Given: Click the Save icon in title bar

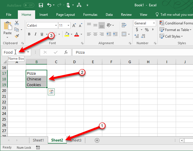Looking at the screenshot, I should coord(41,5).
